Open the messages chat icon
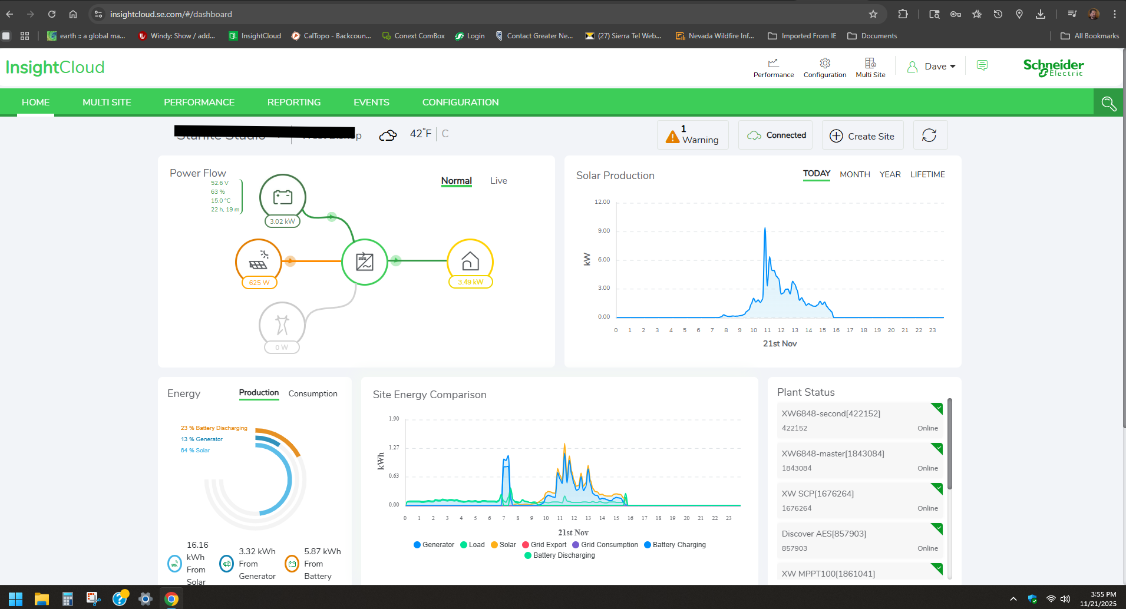 click(982, 65)
